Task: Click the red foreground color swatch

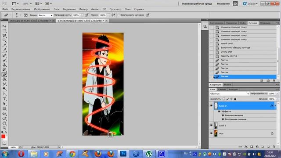Action: click(x=3, y=136)
